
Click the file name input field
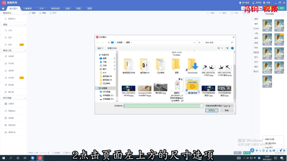click(163, 106)
